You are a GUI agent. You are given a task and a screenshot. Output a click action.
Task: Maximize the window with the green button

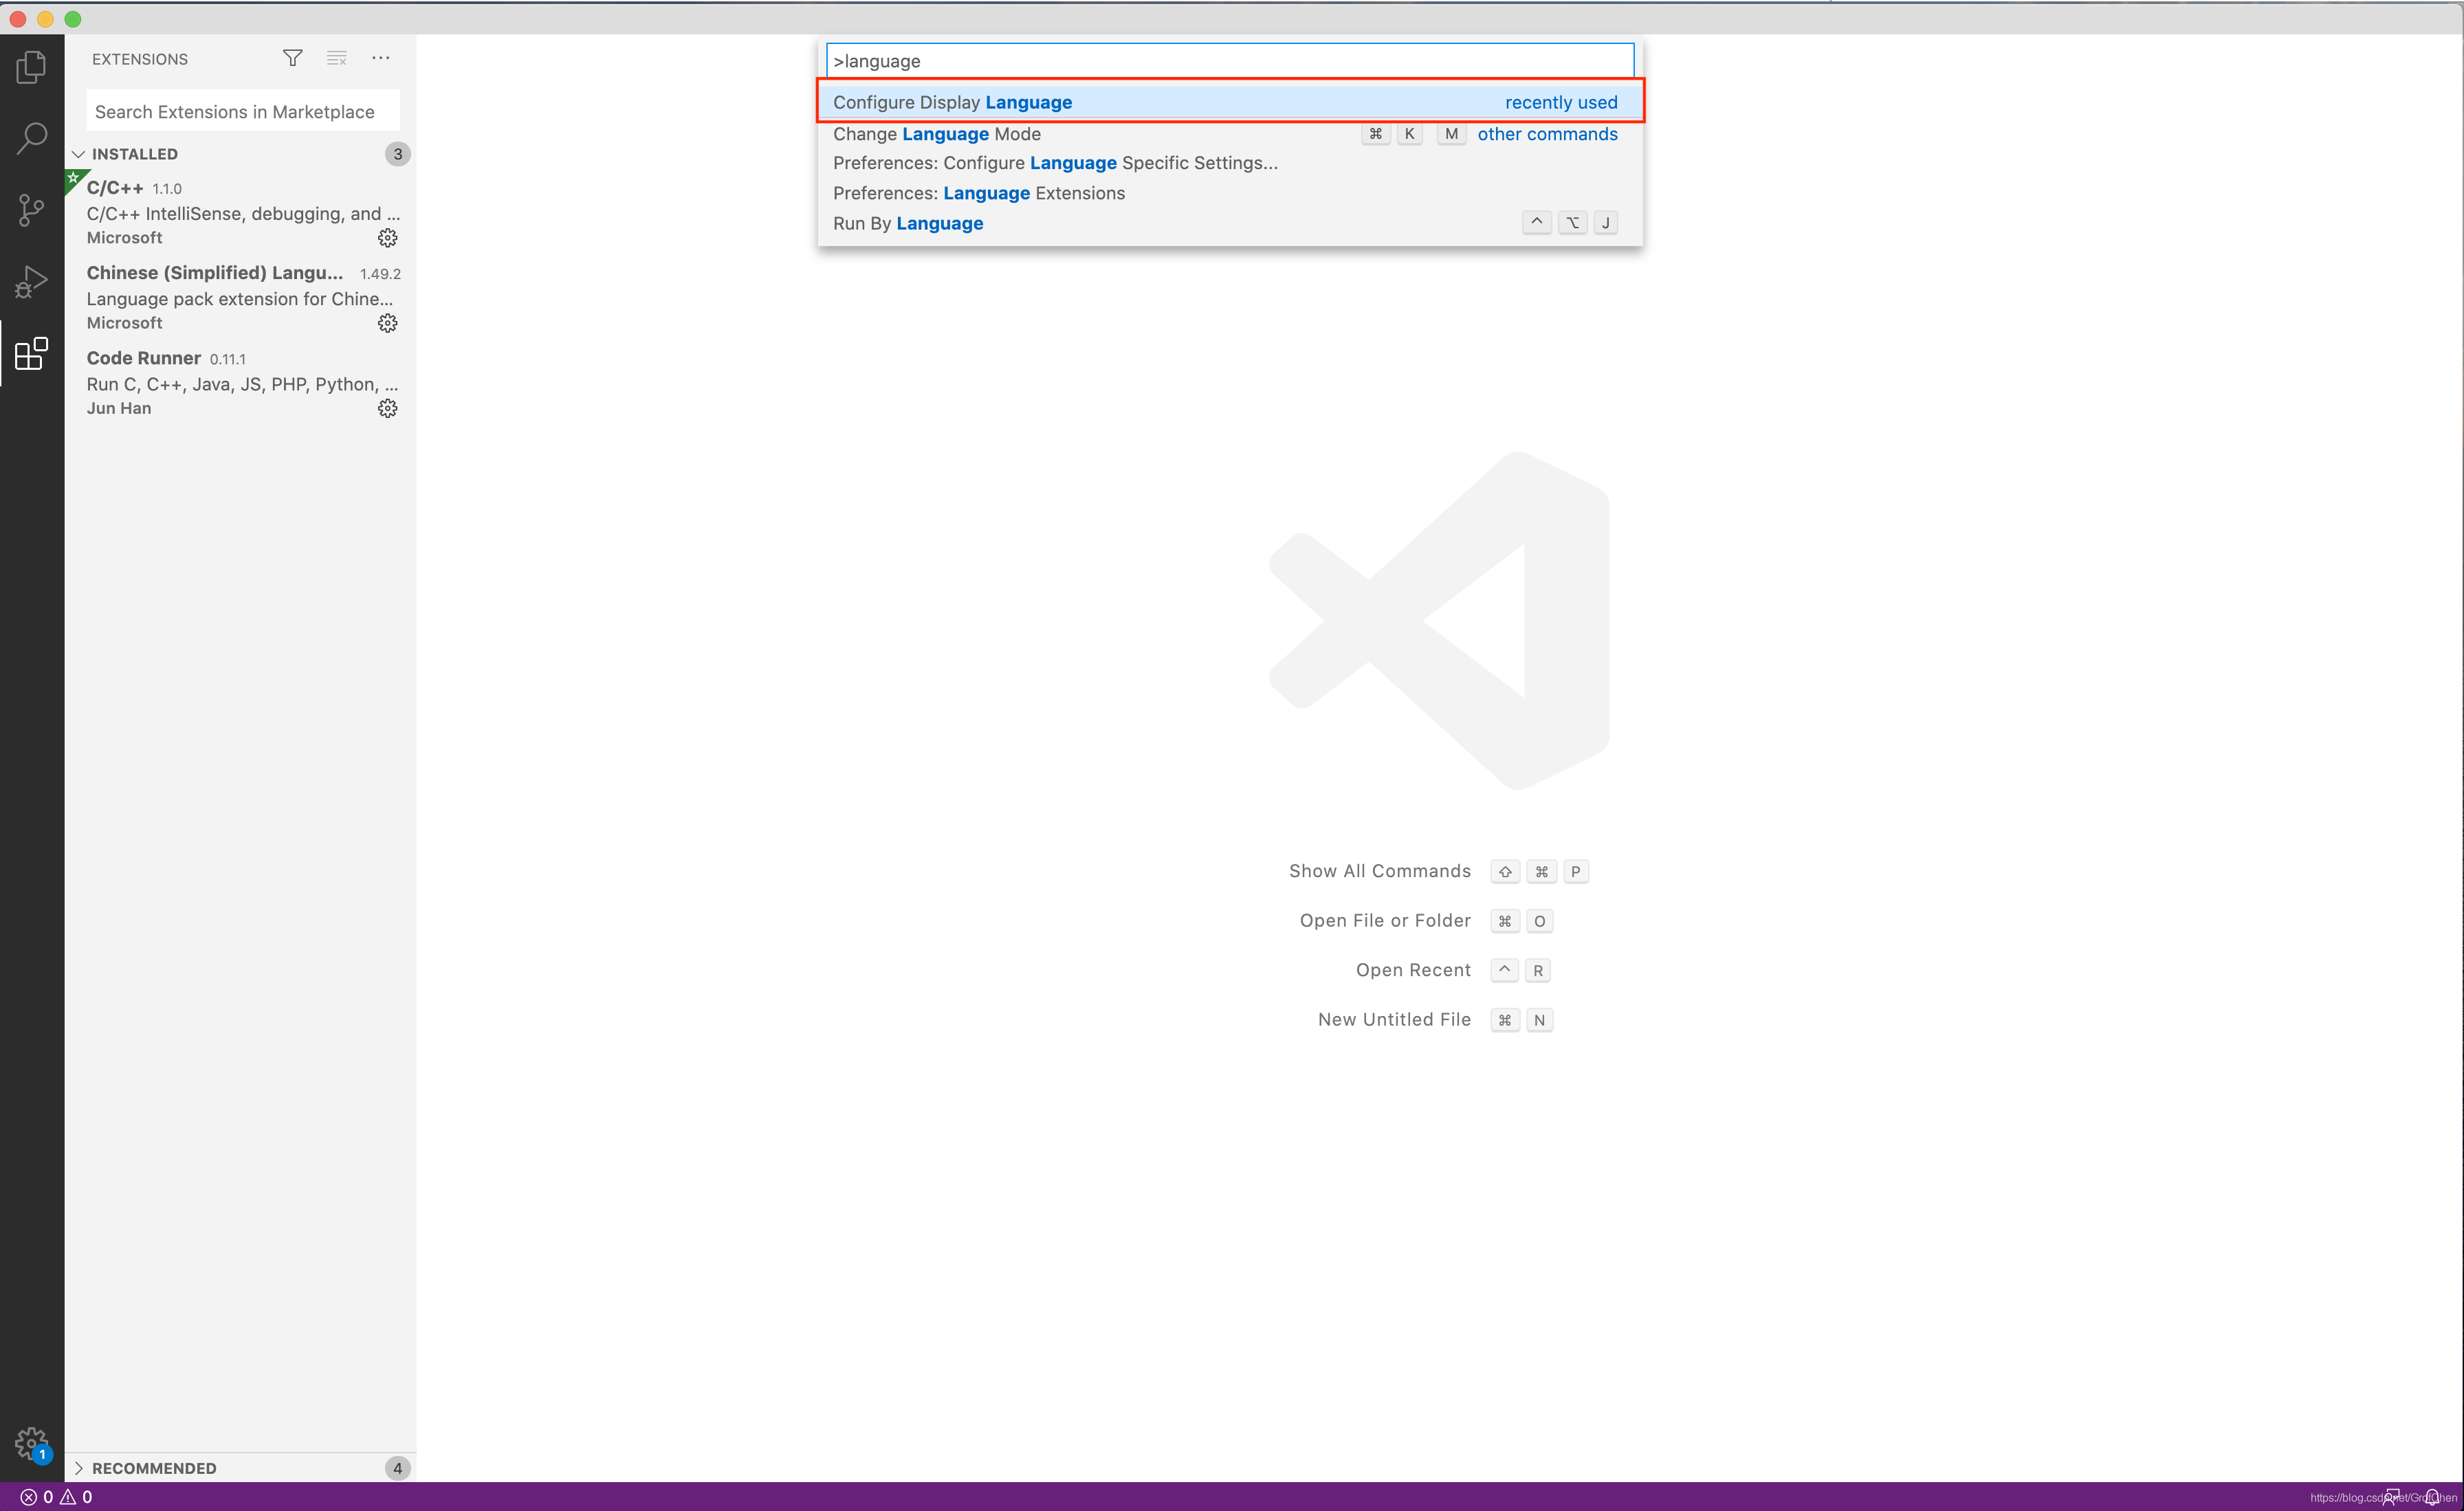click(73, 19)
